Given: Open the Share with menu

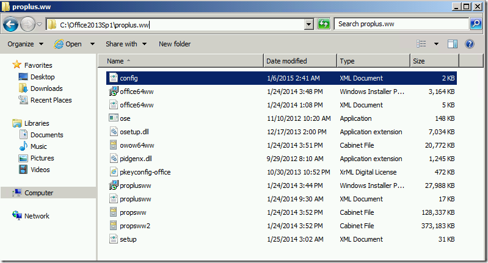Looking at the screenshot, I should (x=126, y=44).
